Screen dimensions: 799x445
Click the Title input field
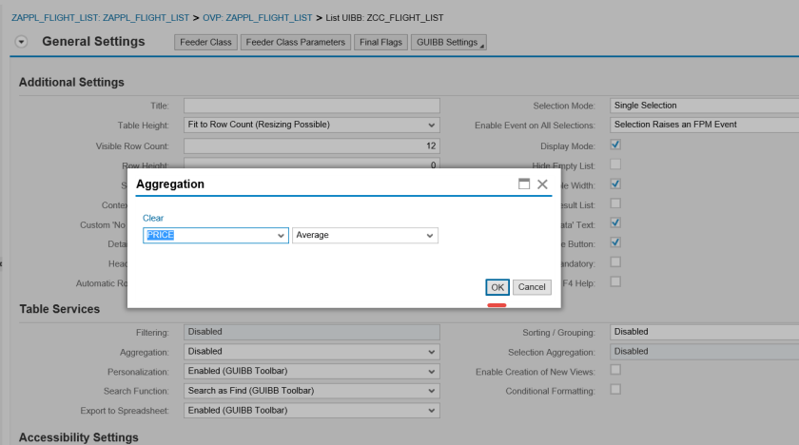coord(311,106)
